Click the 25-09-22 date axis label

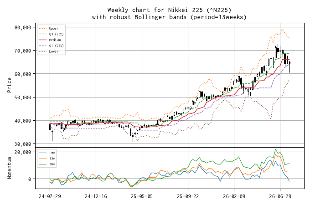pyautogui.click(x=188, y=196)
